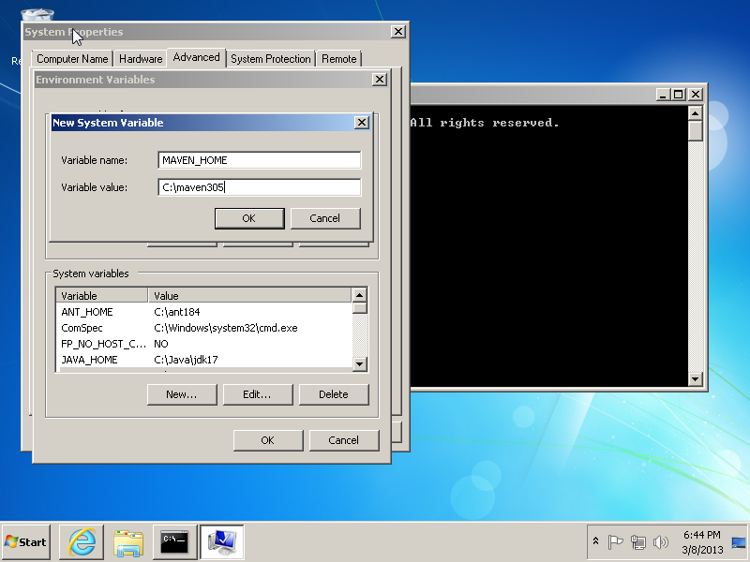The height and width of the screenshot is (562, 750).
Task: Click the NO value of FP_NO_HOST_C...
Action: 161,344
